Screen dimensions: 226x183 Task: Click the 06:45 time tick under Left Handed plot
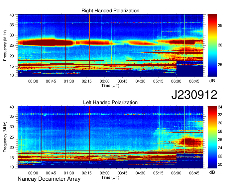(194, 173)
